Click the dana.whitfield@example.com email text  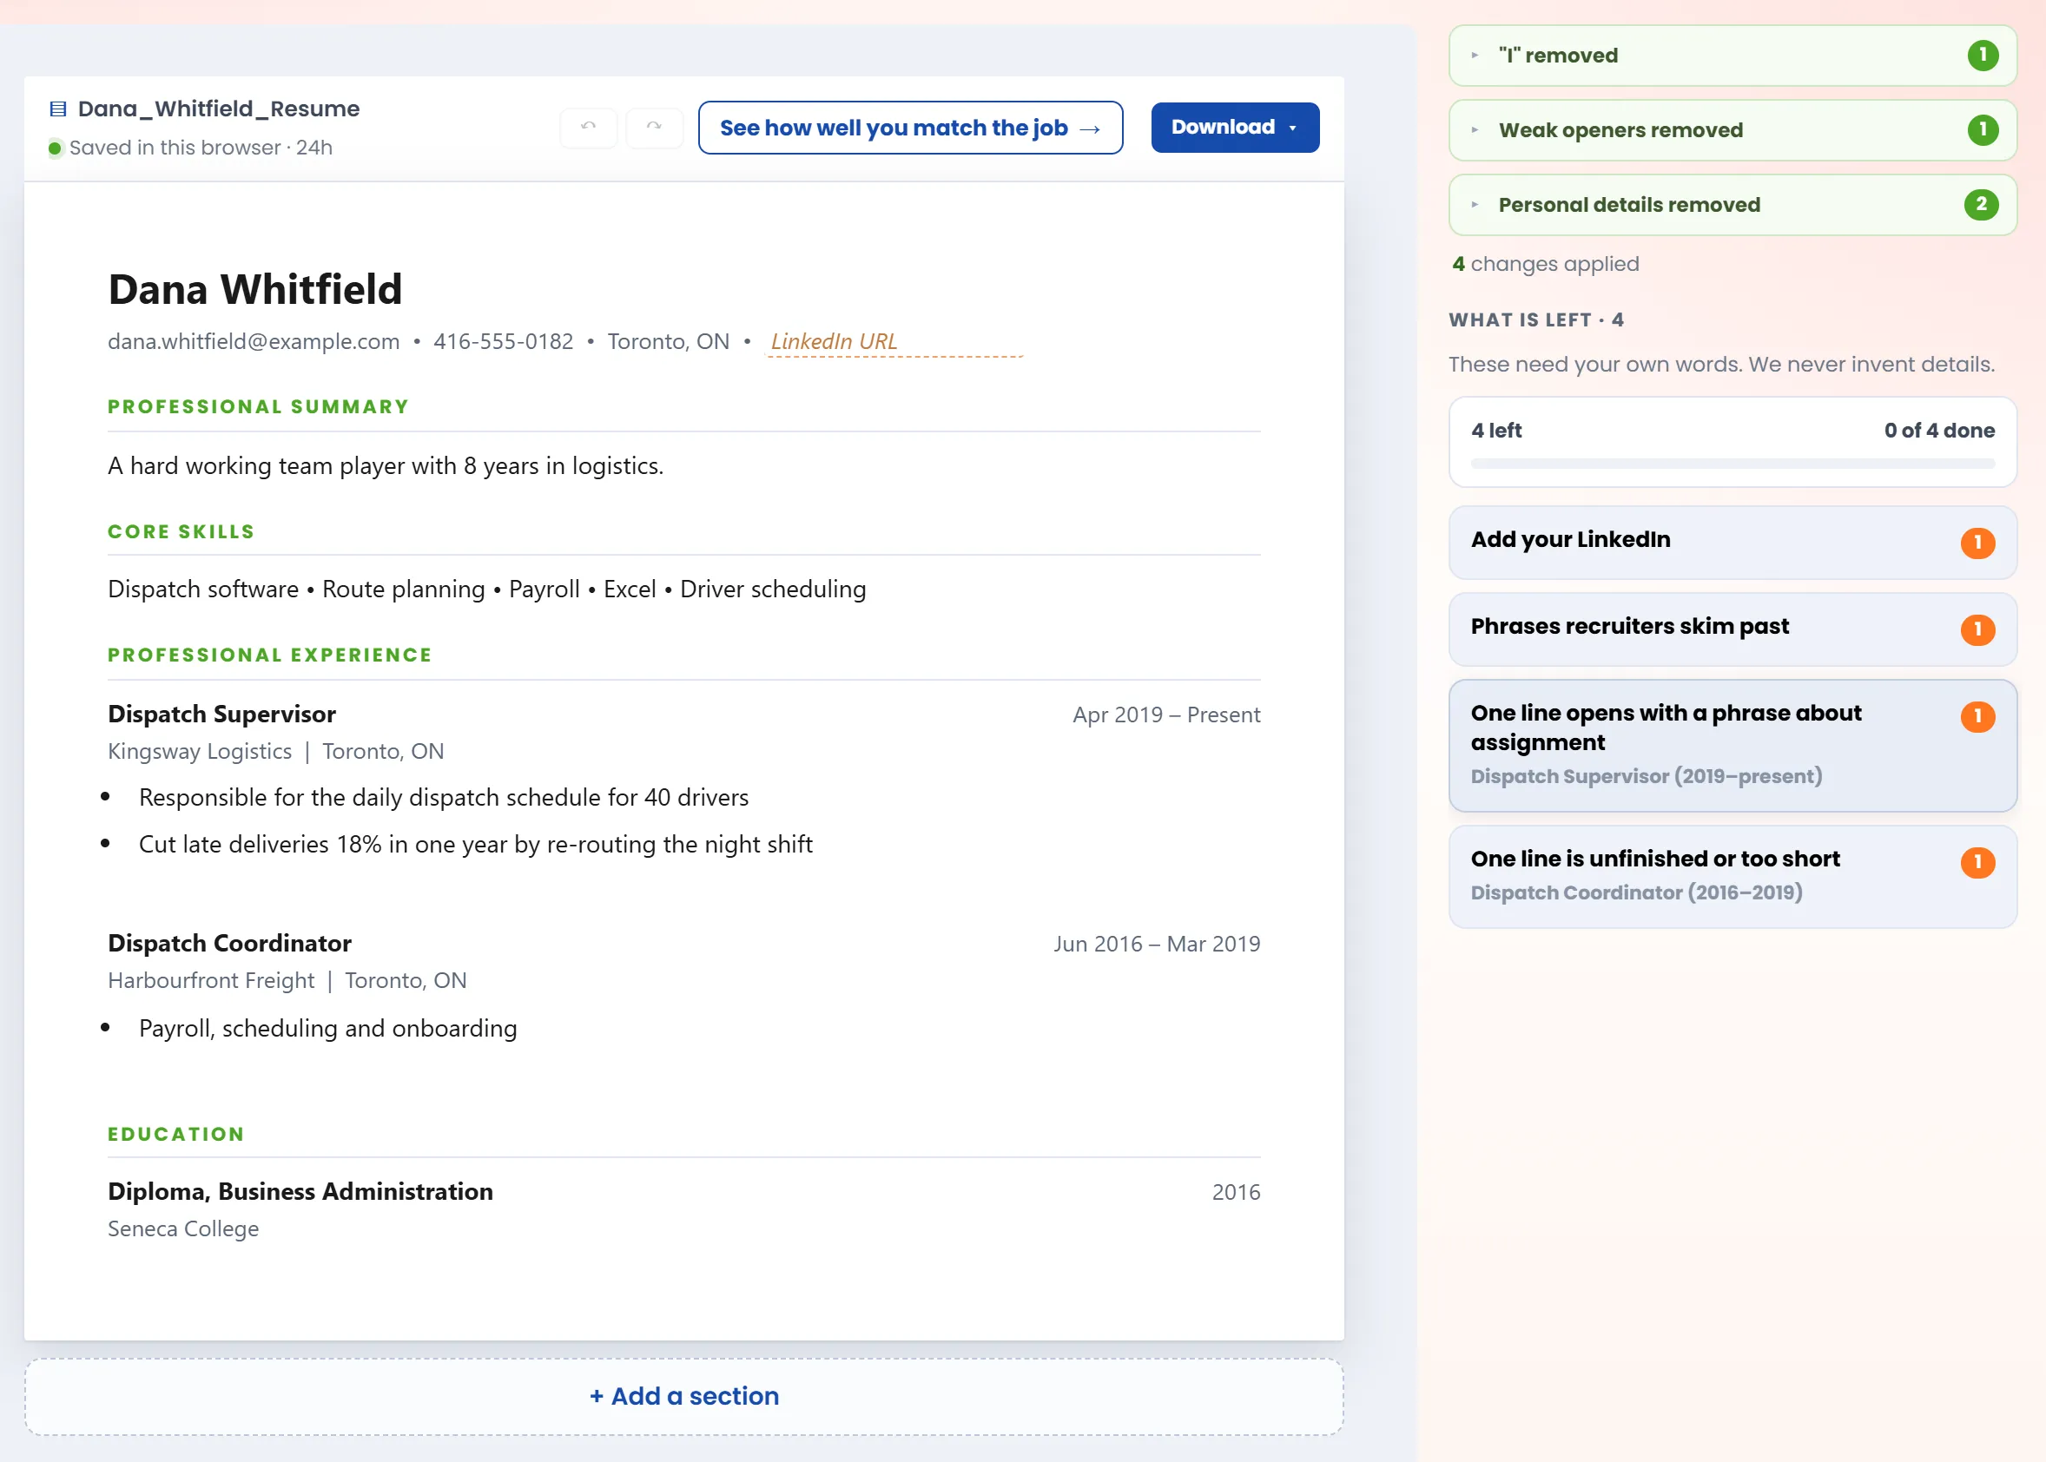click(x=253, y=342)
